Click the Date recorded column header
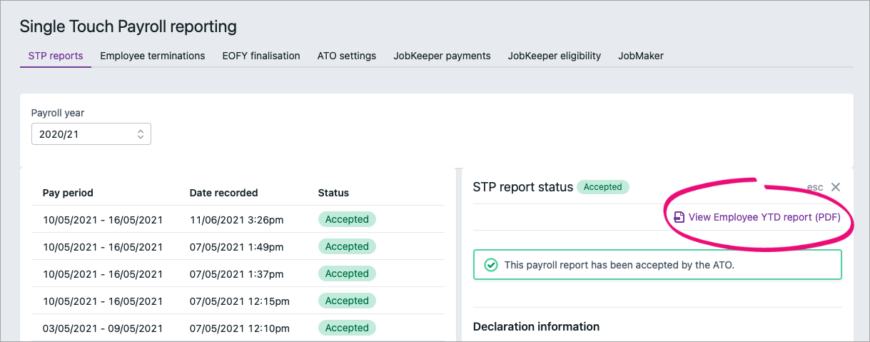This screenshot has height=342, width=870. pos(223,193)
